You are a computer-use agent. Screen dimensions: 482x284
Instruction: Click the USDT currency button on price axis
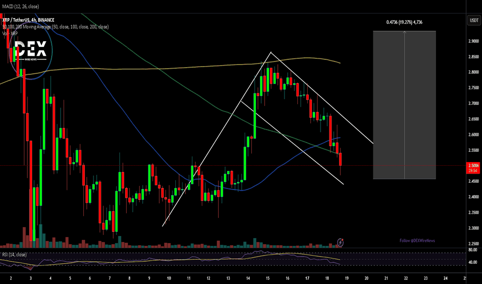coord(474,20)
